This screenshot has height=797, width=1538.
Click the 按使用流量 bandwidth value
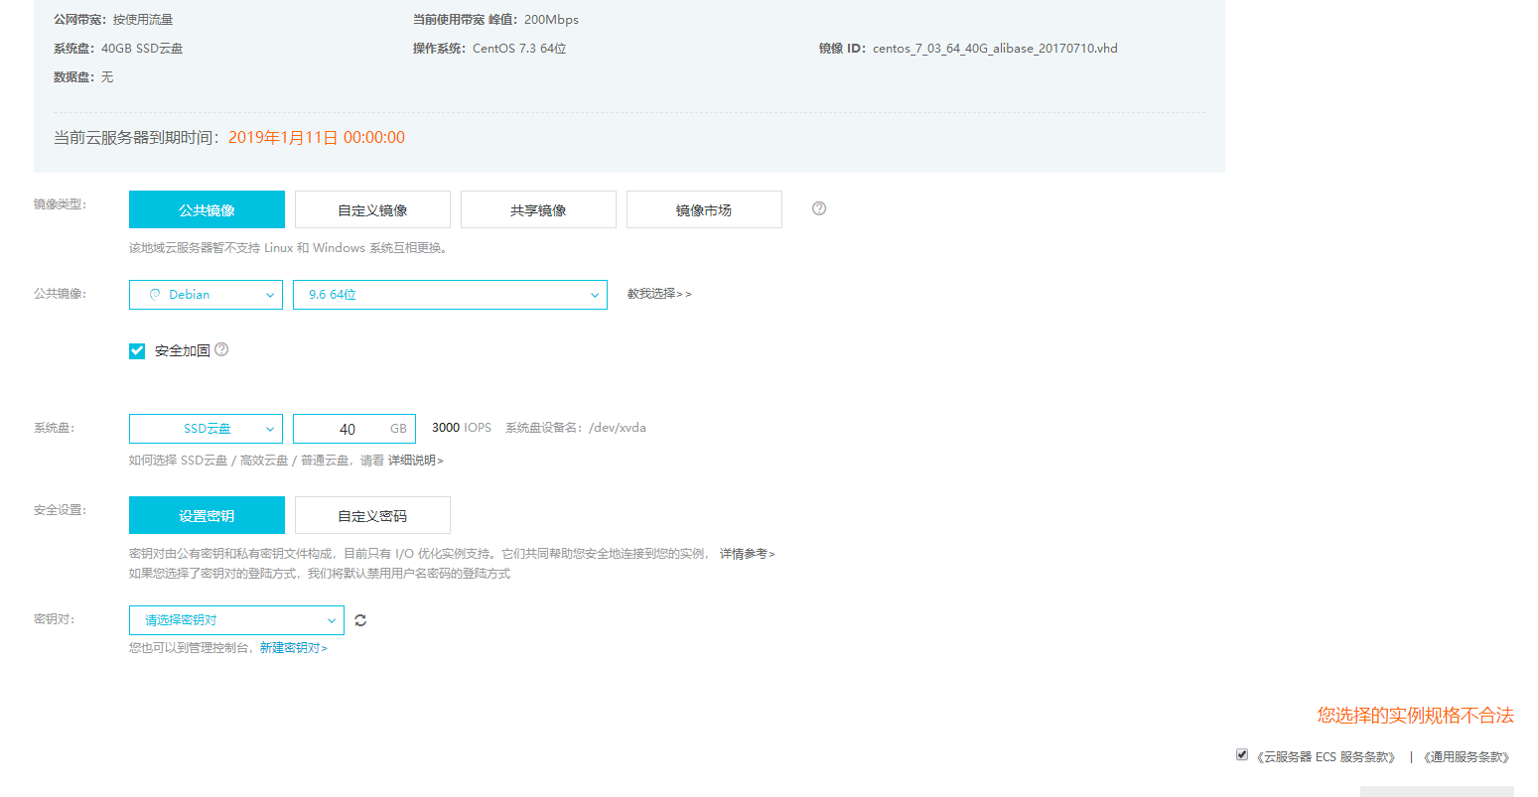143,20
